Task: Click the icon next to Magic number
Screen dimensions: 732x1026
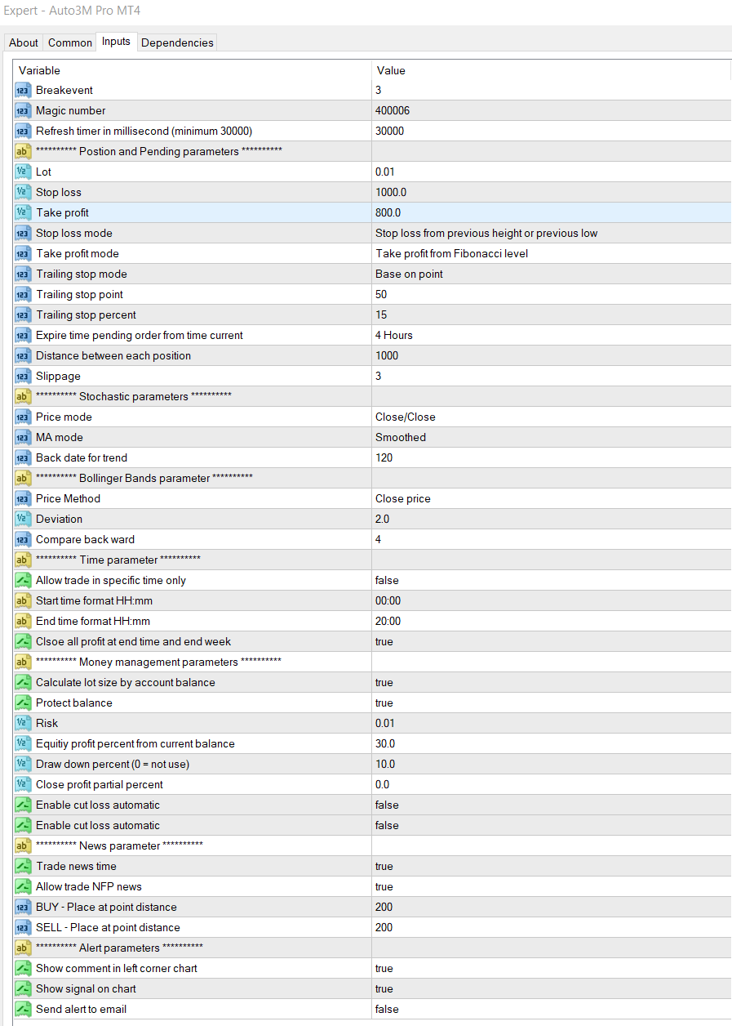Action: pyautogui.click(x=23, y=110)
